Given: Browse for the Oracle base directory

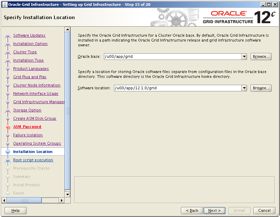Looking at the screenshot, I should pyautogui.click(x=261, y=56).
